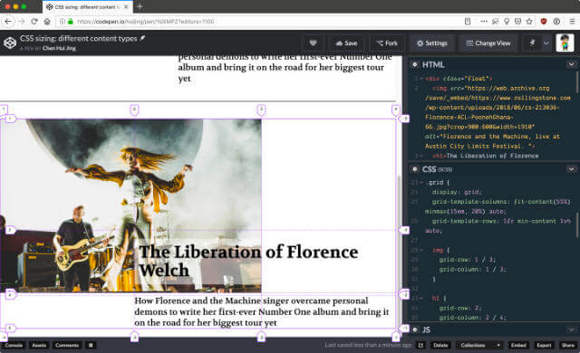Pin this pen with the pushpin icon
The height and width of the screenshot is (353, 580).
tap(532, 43)
